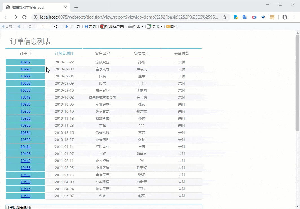Open a new browser tab
The height and width of the screenshot is (209, 300).
click(76, 7)
